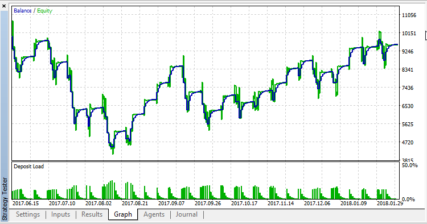Click the Deposit Load label
427x224 pixels.
pyautogui.click(x=28, y=167)
